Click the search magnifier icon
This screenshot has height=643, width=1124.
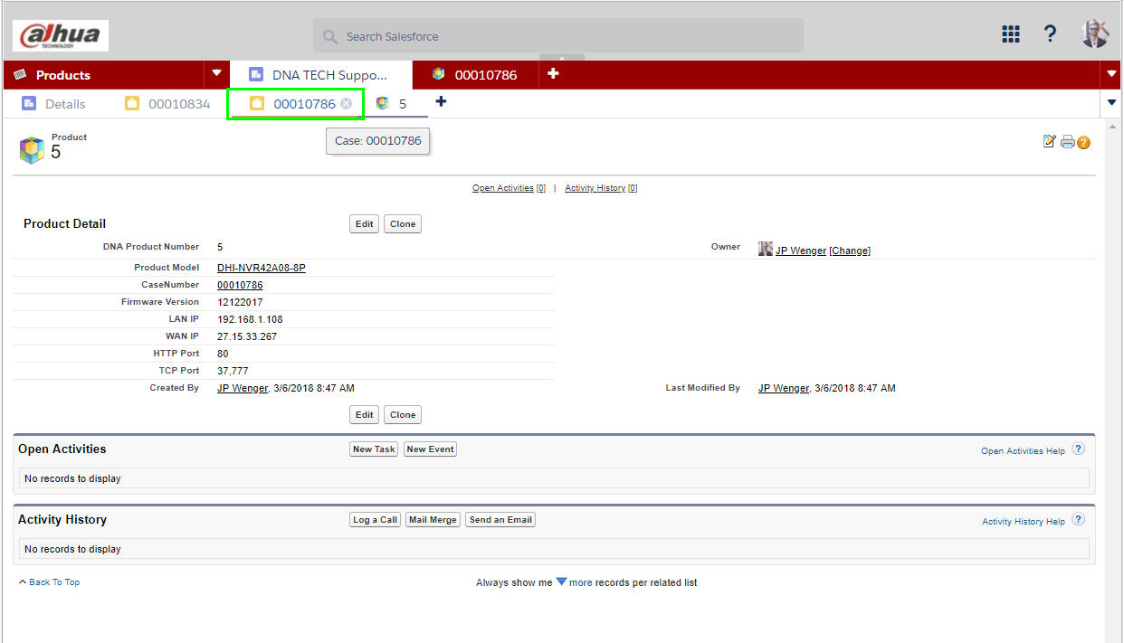tap(330, 37)
